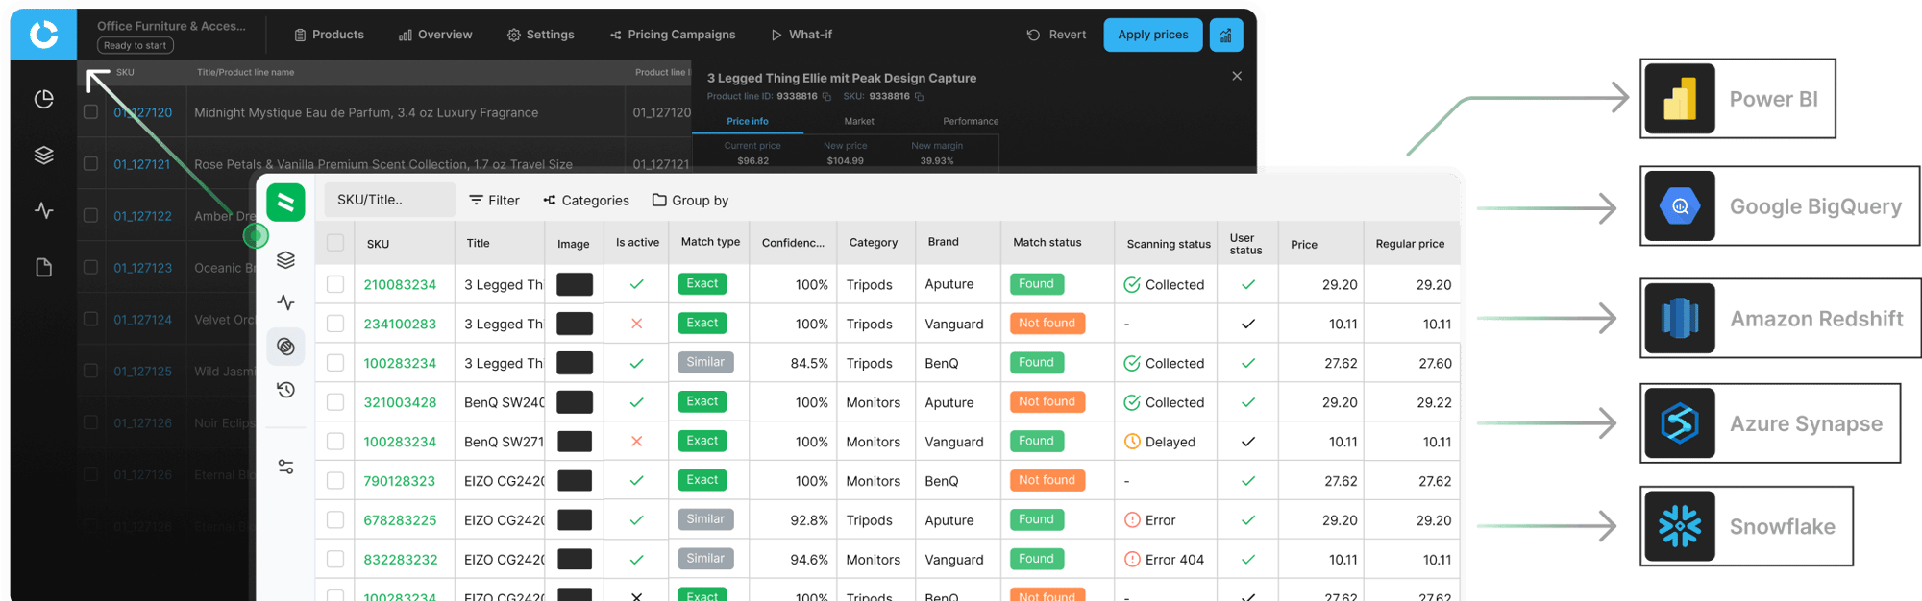The image size is (1922, 601).
Task: Click the Google BigQuery logo icon
Action: 1680,206
